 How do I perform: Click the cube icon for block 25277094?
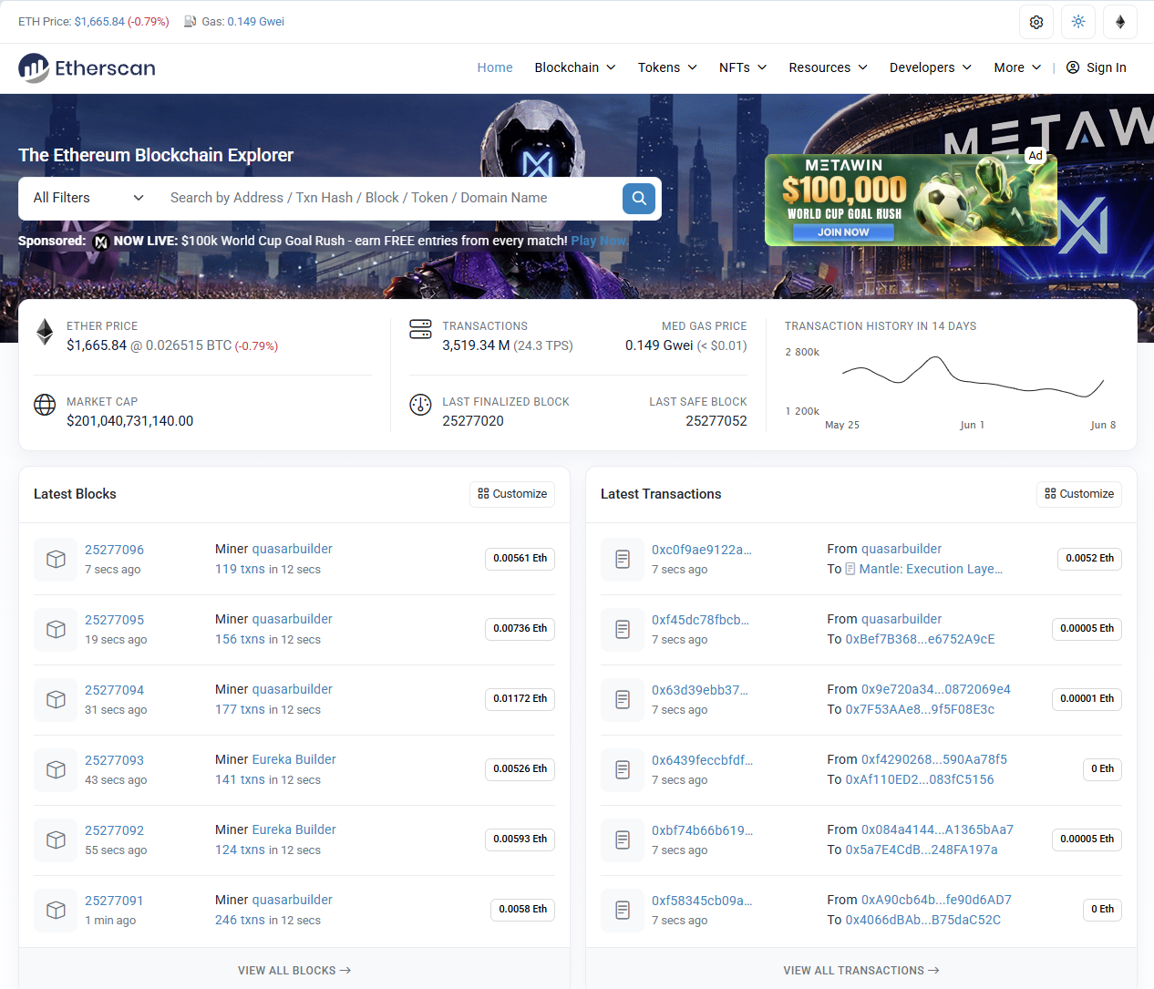[x=56, y=699]
